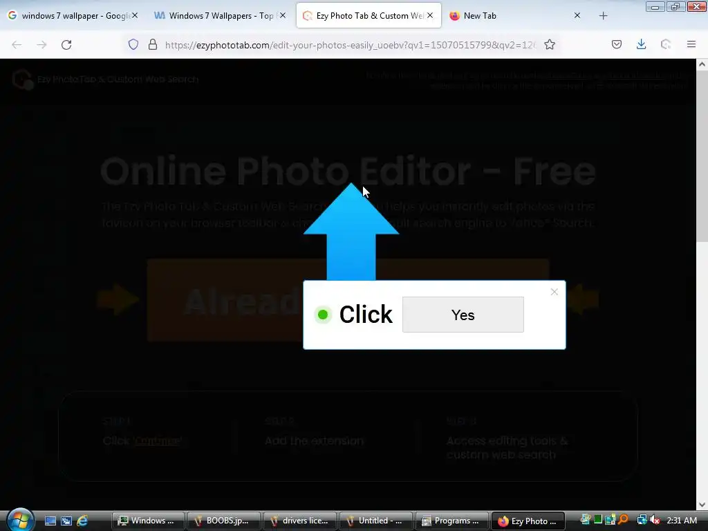708x531 pixels.
Task: Close the Google wallpaper search tab
Action: click(135, 15)
